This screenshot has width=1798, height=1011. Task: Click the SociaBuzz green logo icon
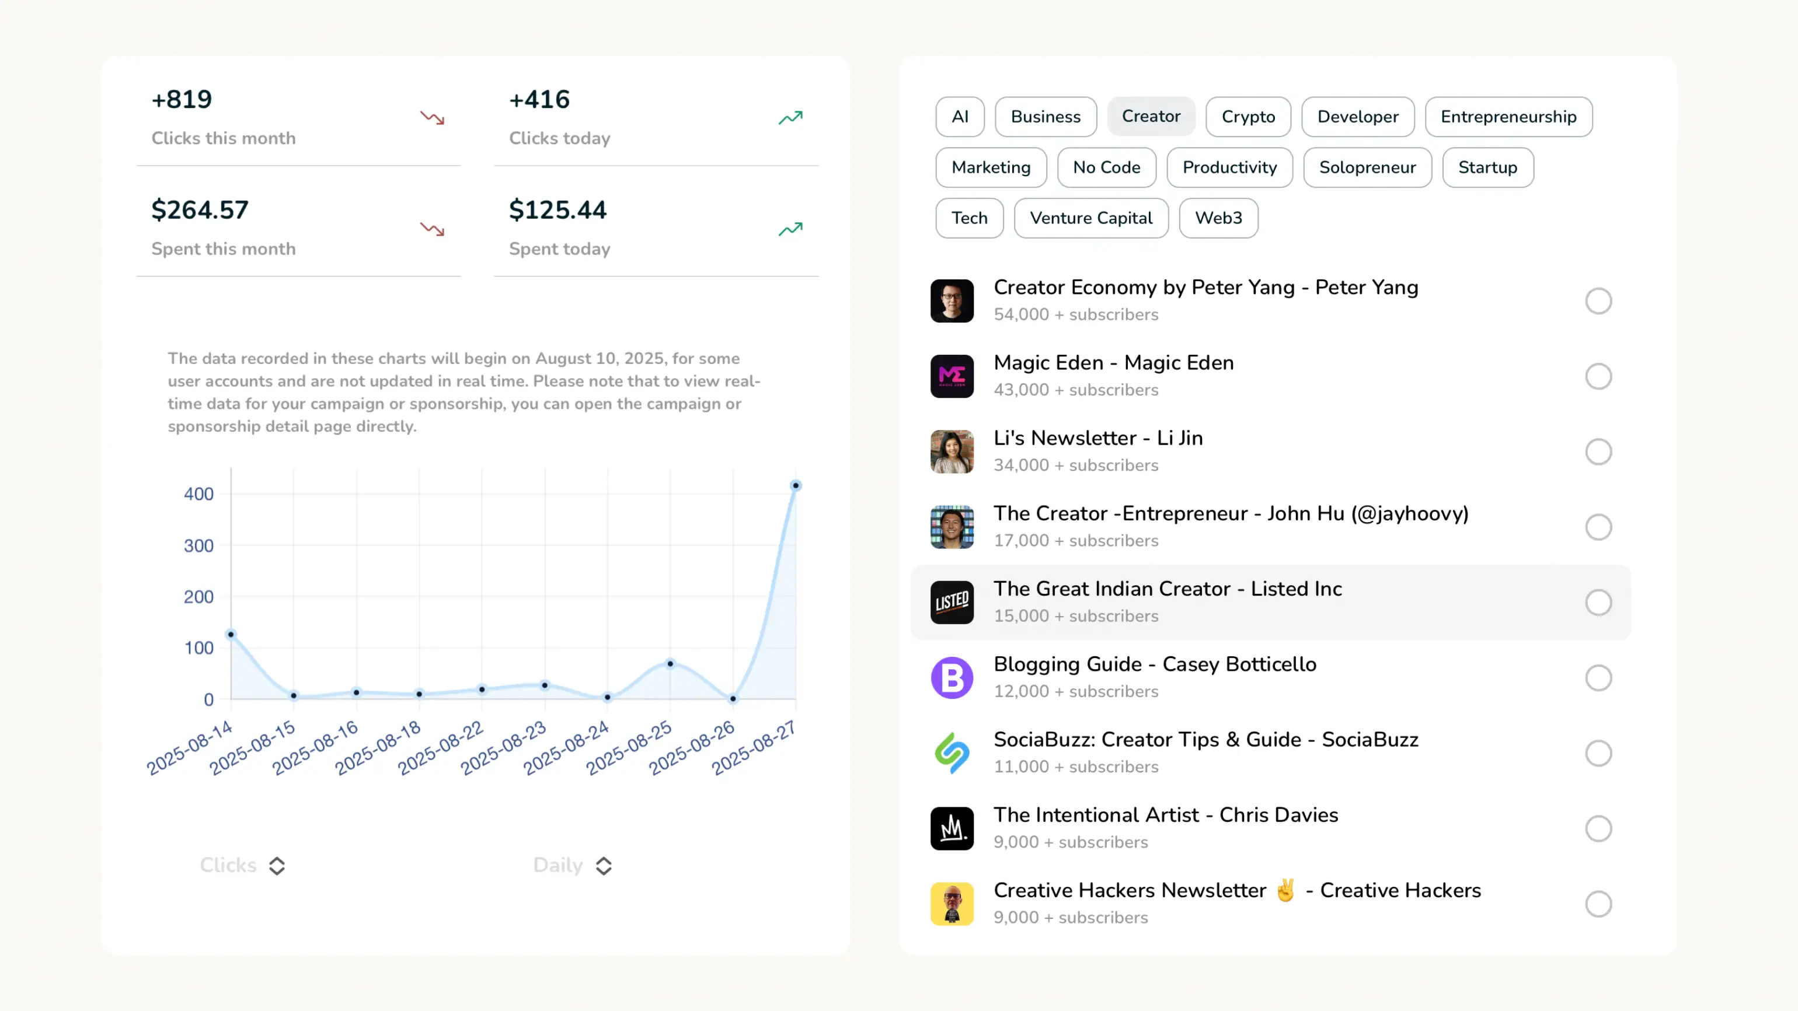point(952,753)
